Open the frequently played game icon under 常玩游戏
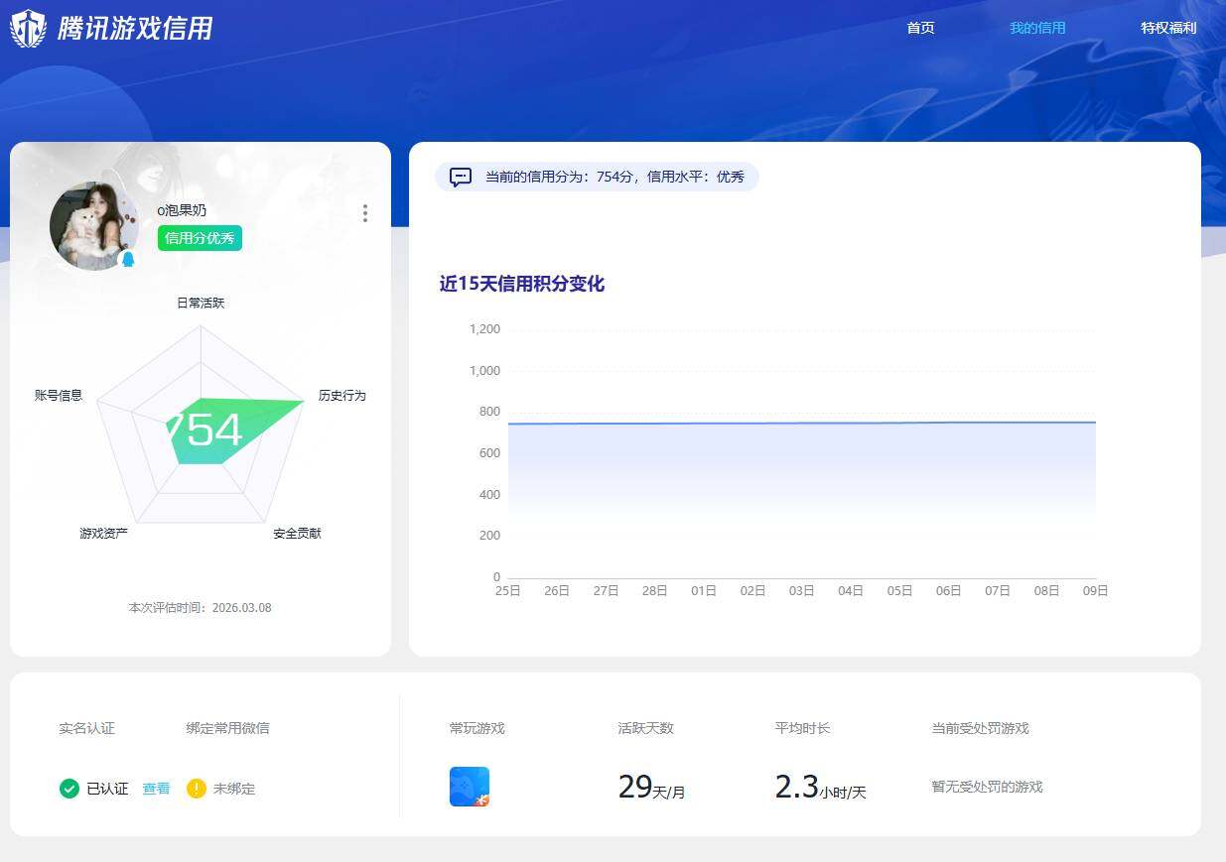 pos(469,784)
